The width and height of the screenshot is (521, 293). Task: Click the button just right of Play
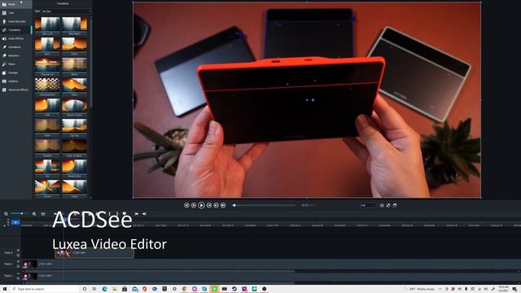[209, 206]
